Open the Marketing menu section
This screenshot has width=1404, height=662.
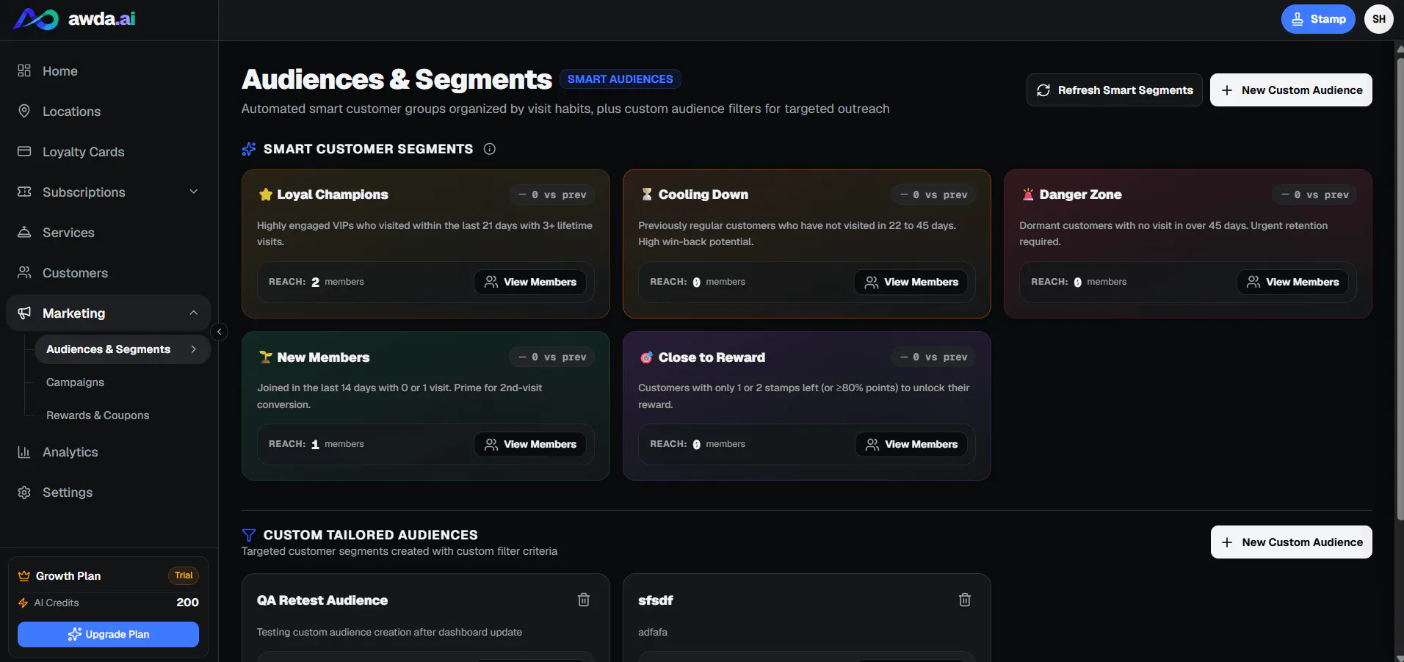[x=109, y=313]
